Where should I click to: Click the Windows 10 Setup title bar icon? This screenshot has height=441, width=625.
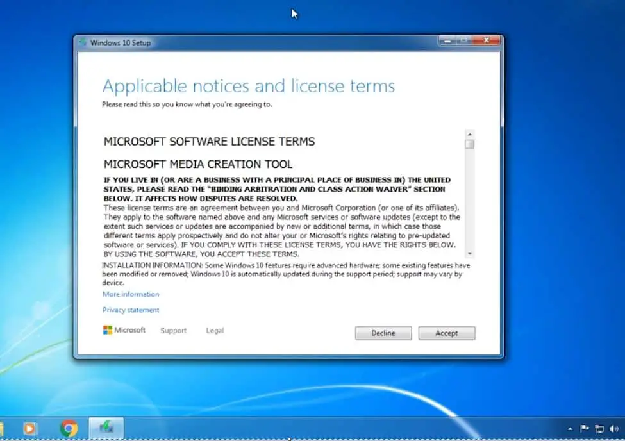tap(83, 43)
